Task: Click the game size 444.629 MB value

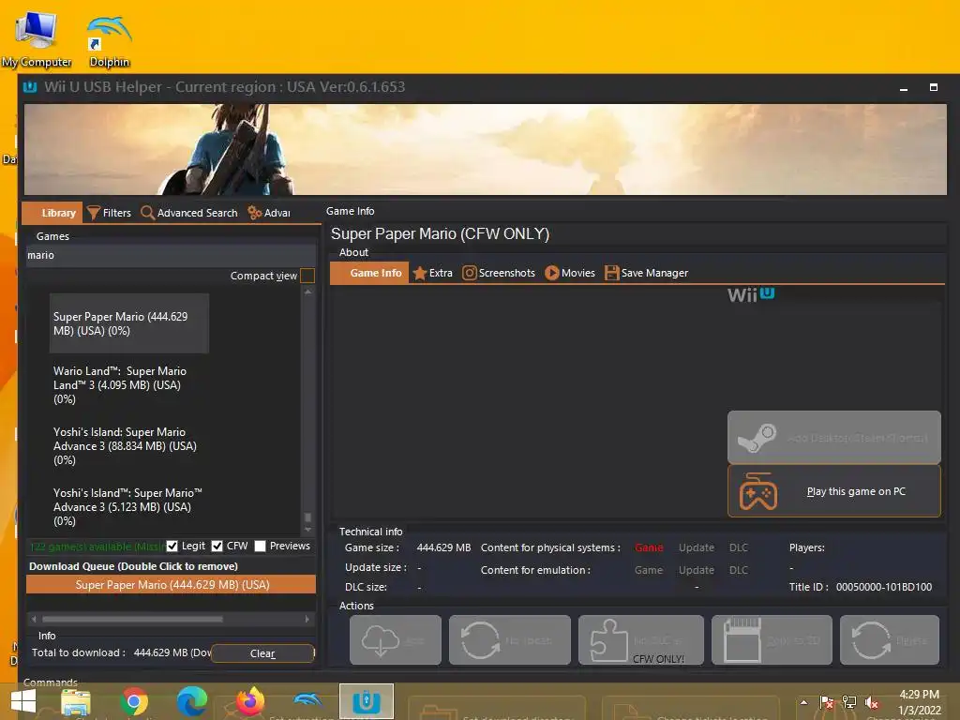Action: tap(443, 547)
